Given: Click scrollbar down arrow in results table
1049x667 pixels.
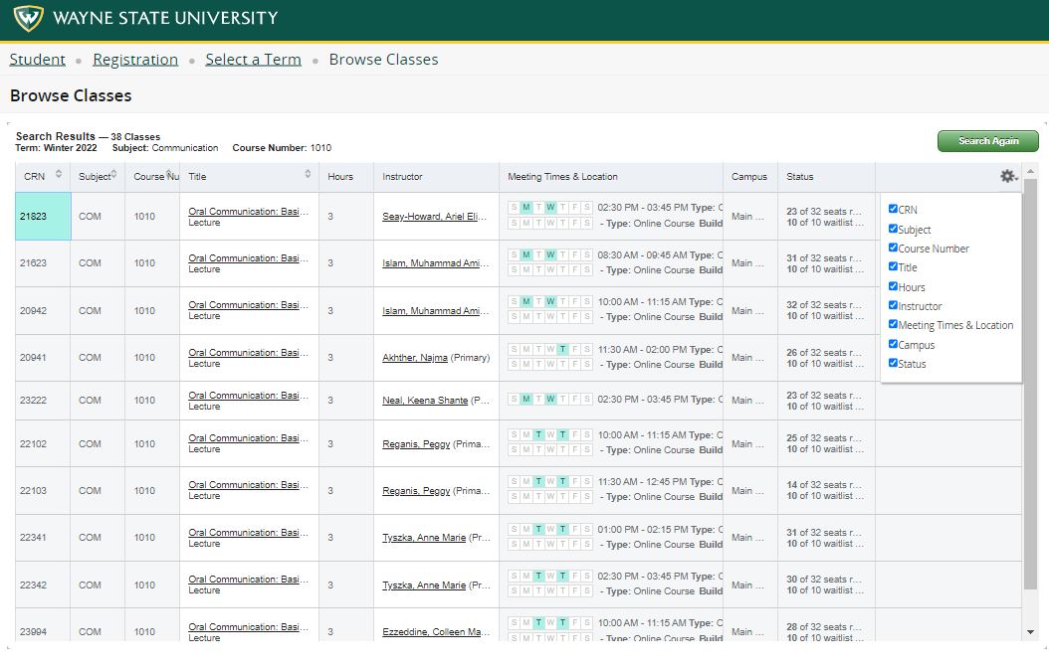Looking at the screenshot, I should pos(1030,632).
